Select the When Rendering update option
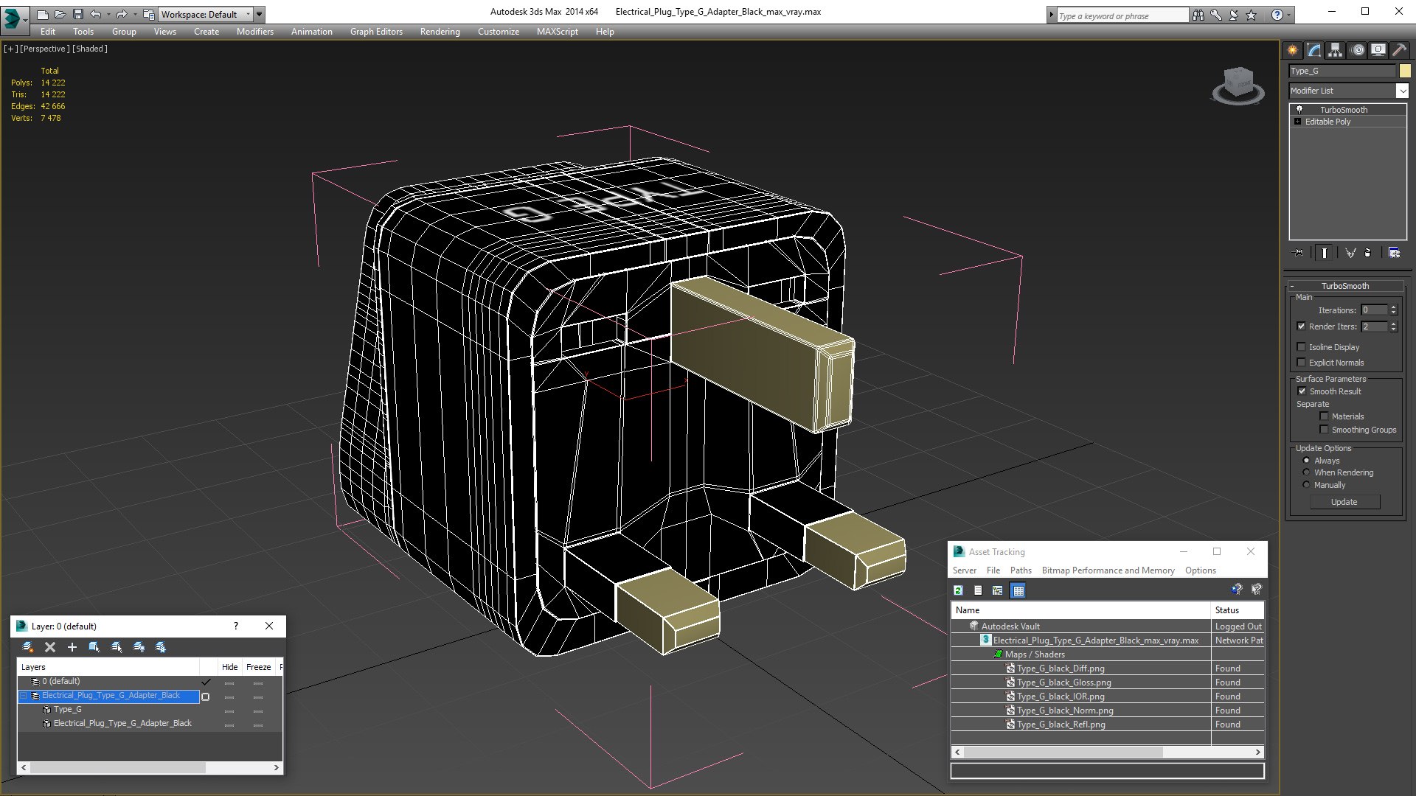 click(1307, 472)
